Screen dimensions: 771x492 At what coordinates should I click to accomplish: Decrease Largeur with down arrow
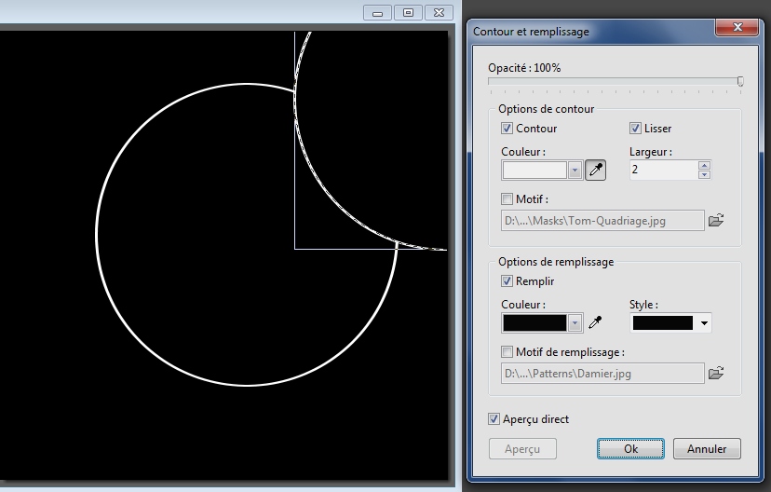coord(704,174)
